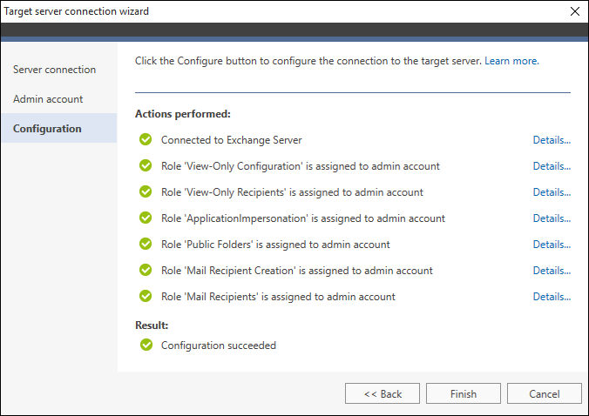Open the Learn more link
The image size is (589, 416).
coord(511,61)
